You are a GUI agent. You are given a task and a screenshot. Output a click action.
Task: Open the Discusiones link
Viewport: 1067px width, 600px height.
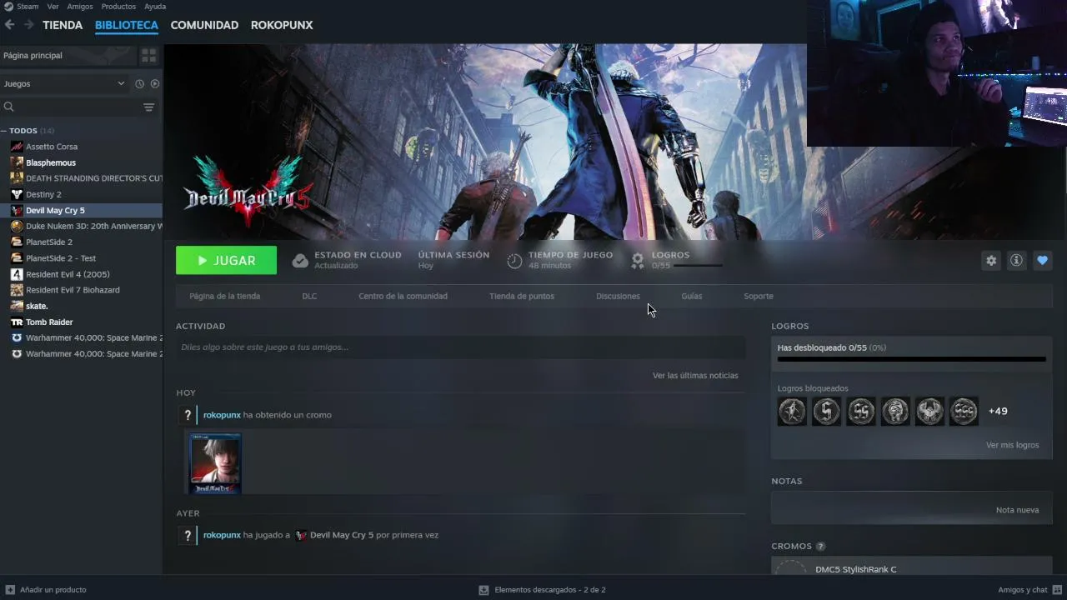click(x=618, y=296)
